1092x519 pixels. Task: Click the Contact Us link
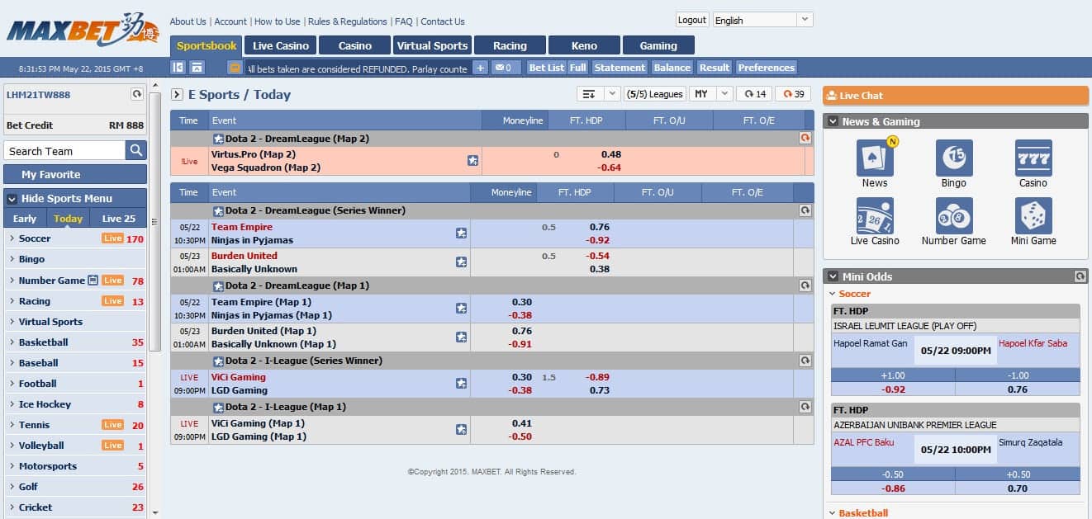coord(443,21)
